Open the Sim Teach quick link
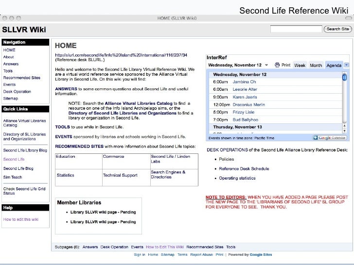This screenshot has width=354, height=265. (13, 177)
